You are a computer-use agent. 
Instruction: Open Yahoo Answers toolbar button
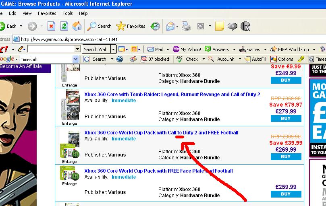click(x=217, y=49)
